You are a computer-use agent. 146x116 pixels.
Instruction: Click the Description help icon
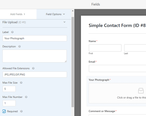coord(19,46)
